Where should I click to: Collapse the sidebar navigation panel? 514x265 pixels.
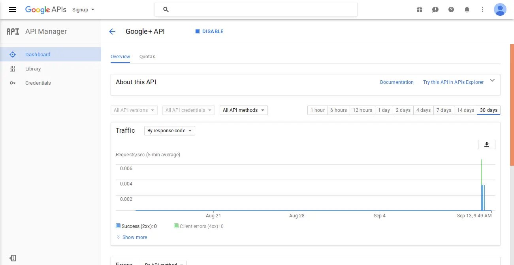13,258
